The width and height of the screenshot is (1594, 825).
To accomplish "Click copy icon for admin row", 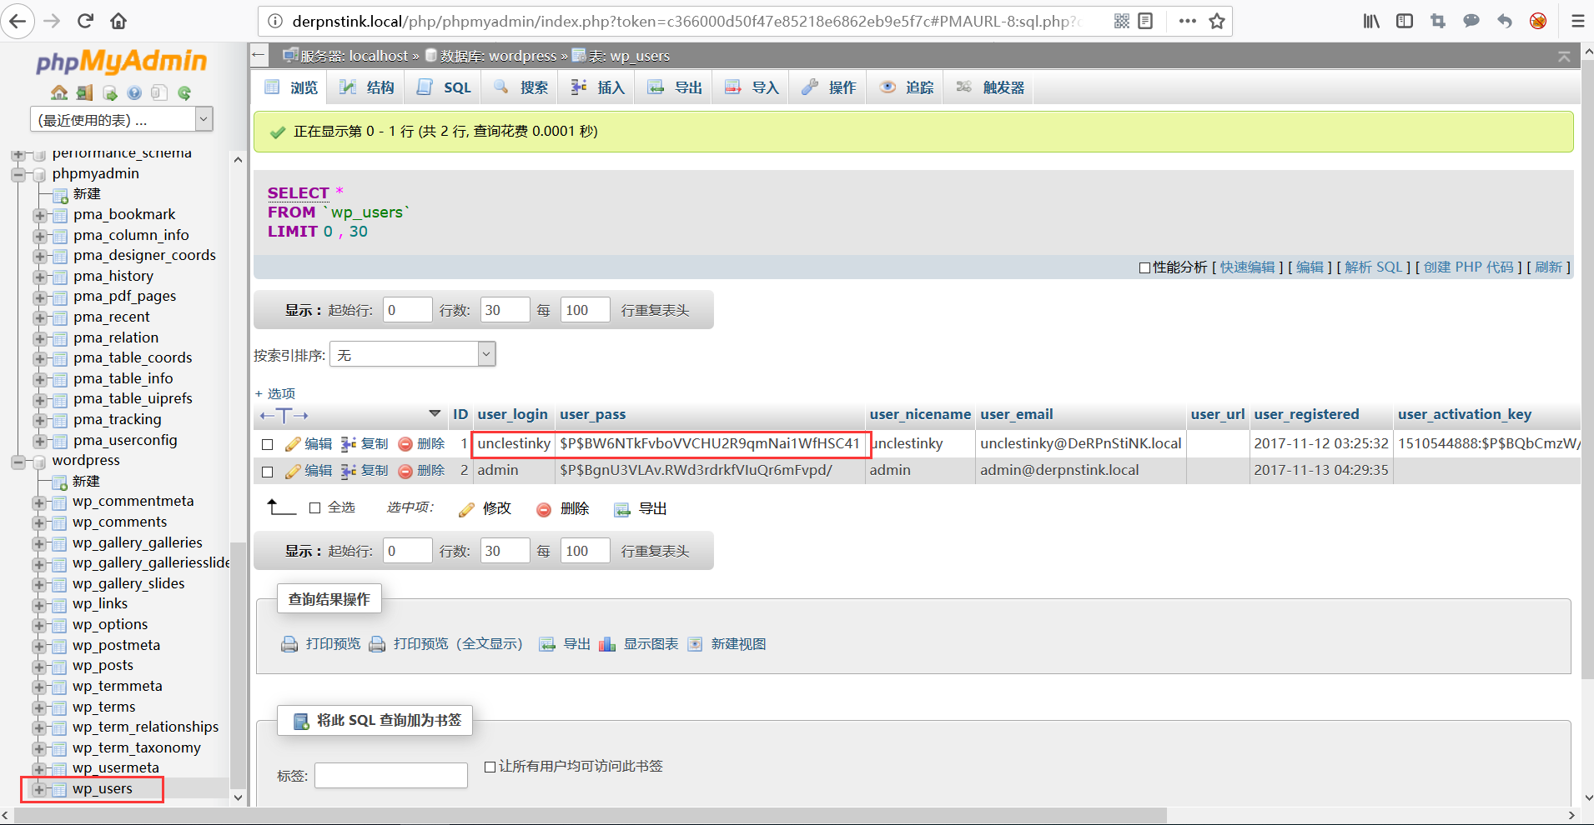I will [349, 471].
